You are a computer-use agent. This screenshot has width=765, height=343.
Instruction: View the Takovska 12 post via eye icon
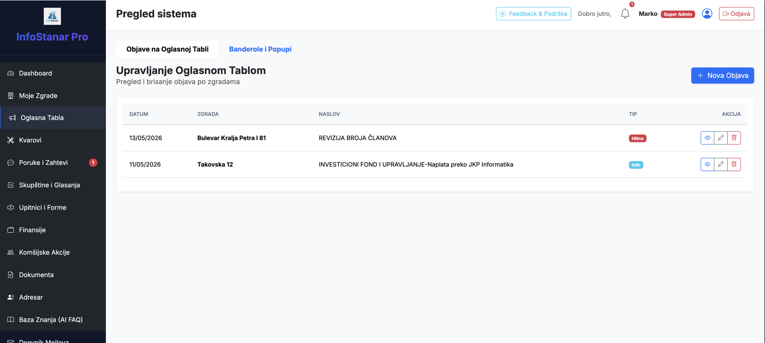tap(708, 164)
